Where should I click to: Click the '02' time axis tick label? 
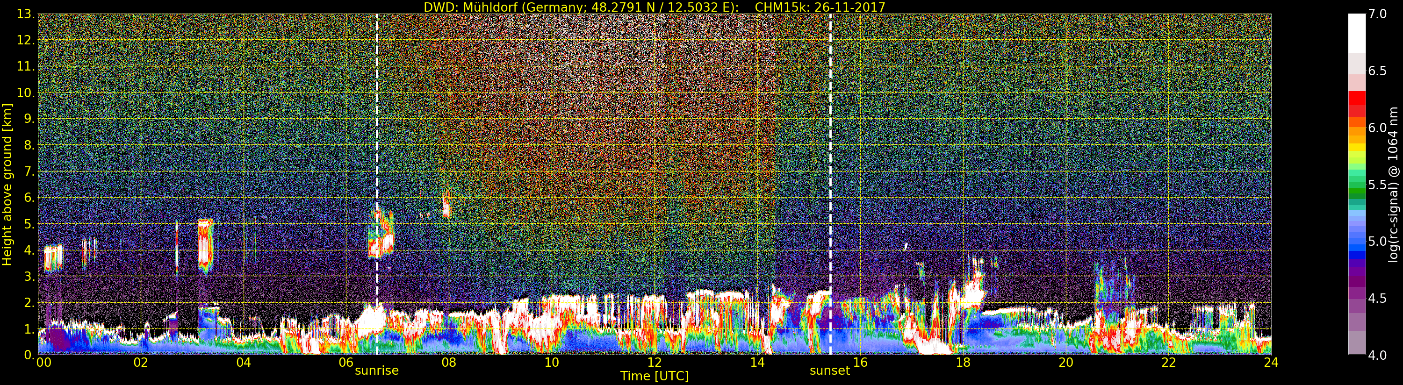(x=141, y=362)
